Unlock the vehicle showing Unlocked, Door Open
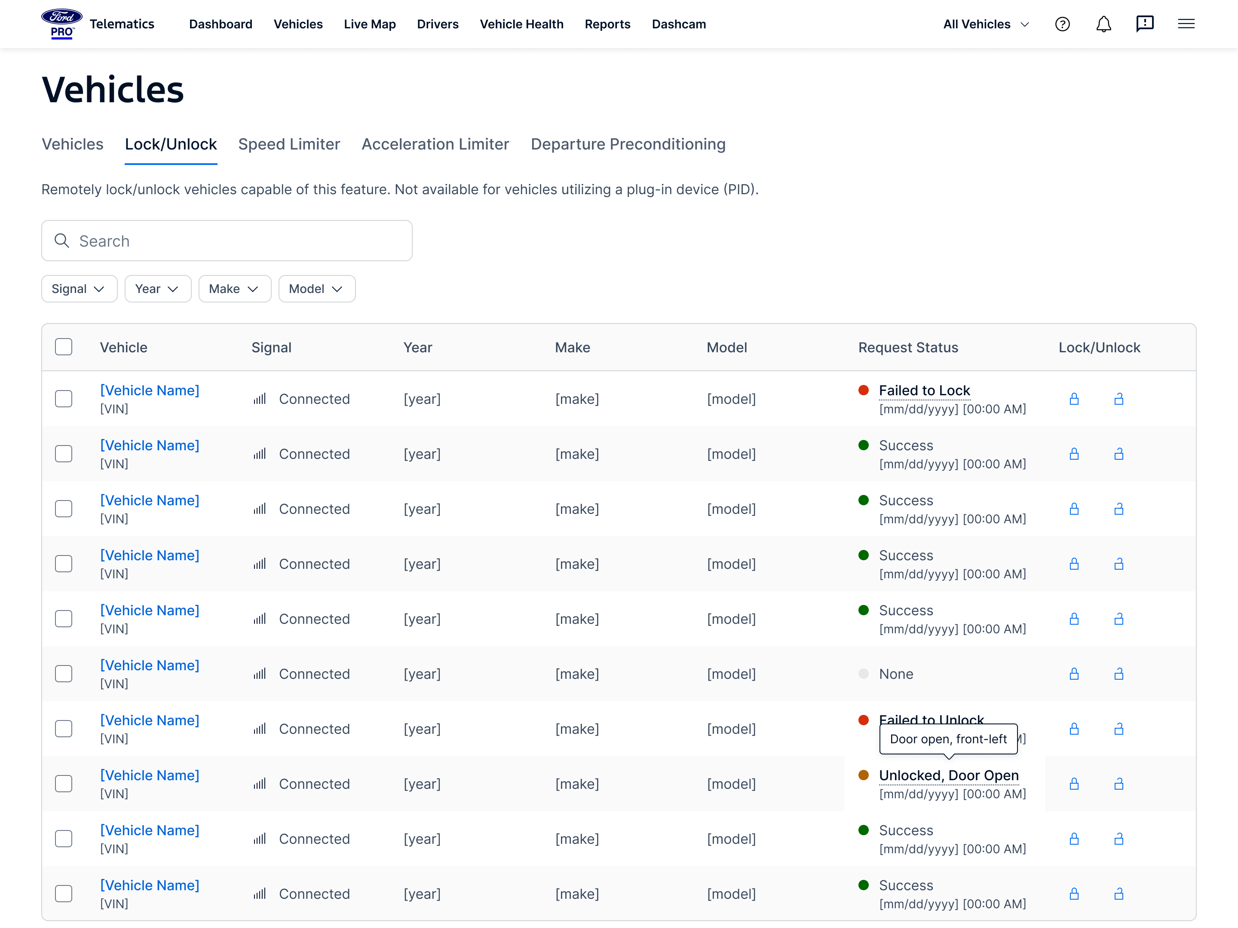The image size is (1238, 928). click(x=1119, y=784)
